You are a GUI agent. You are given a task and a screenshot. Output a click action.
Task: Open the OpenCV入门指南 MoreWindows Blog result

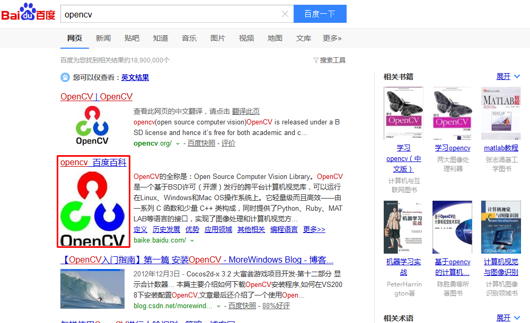197,260
